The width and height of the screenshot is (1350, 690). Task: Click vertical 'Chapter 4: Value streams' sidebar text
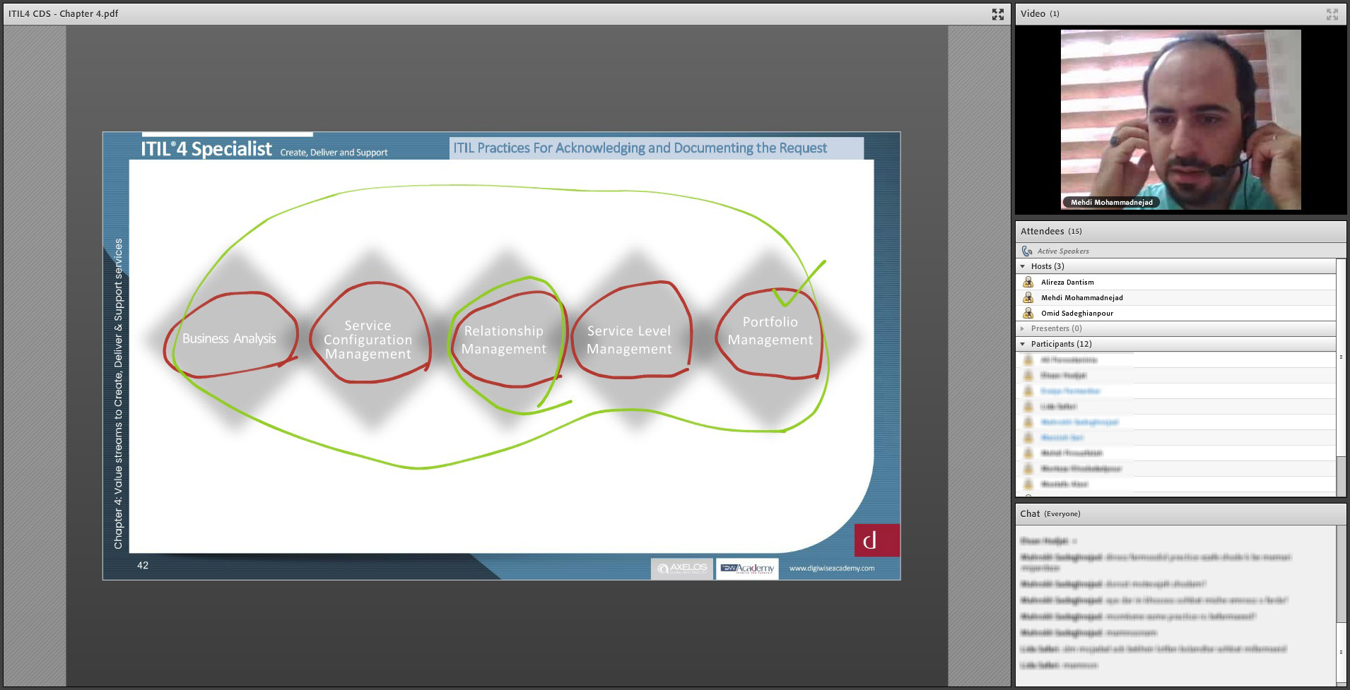click(x=118, y=393)
